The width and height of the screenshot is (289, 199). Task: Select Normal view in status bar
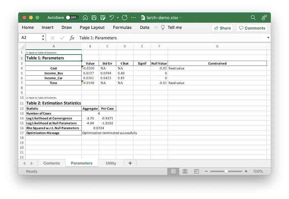[173, 171]
